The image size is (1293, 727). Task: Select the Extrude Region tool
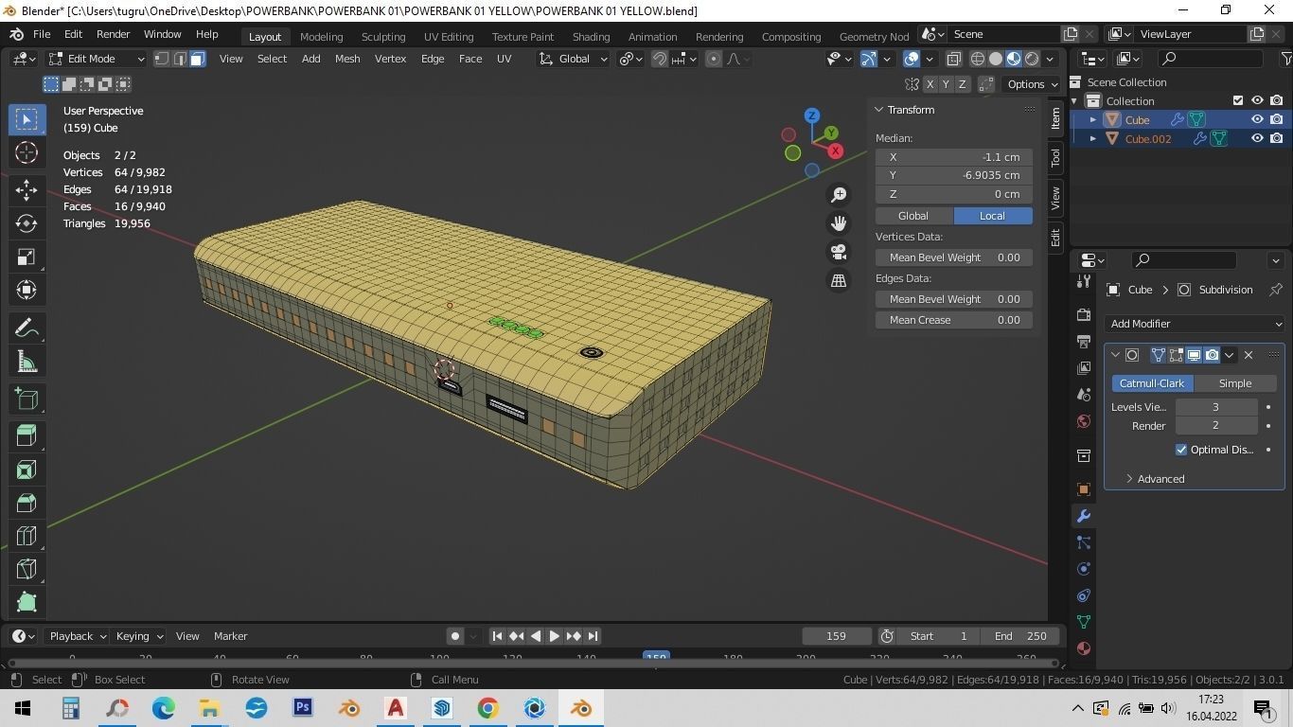click(x=27, y=434)
